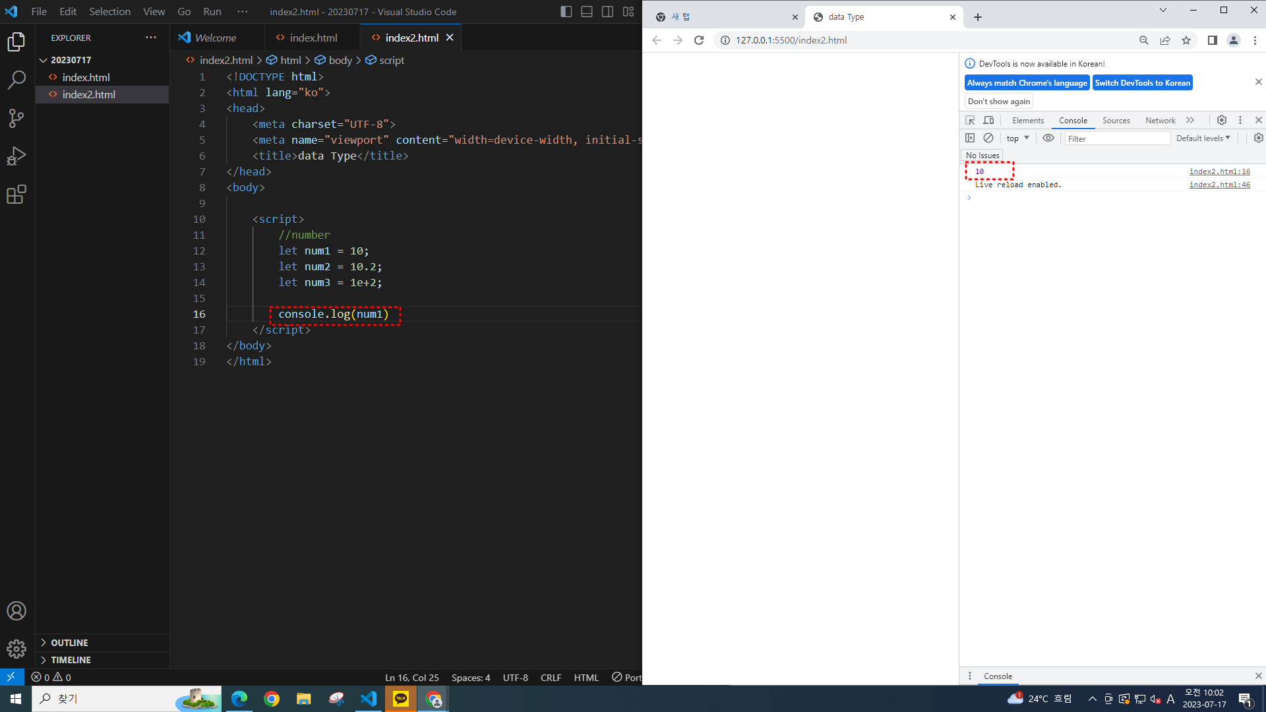Screen dimensions: 1266x712
Task: Click the DevTools inspect element icon
Action: [970, 120]
